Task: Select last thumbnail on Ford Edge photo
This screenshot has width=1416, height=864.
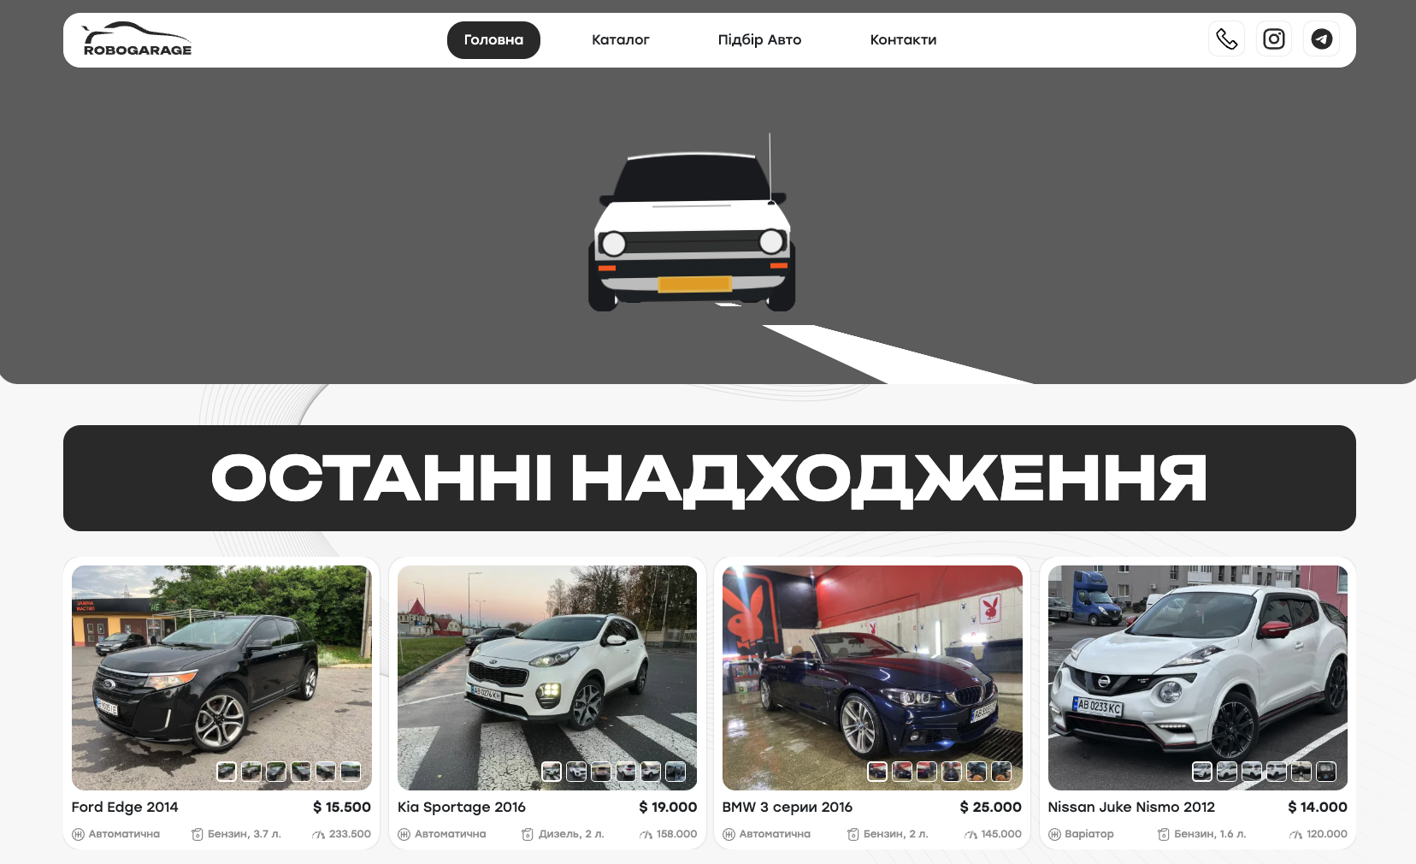Action: (351, 772)
